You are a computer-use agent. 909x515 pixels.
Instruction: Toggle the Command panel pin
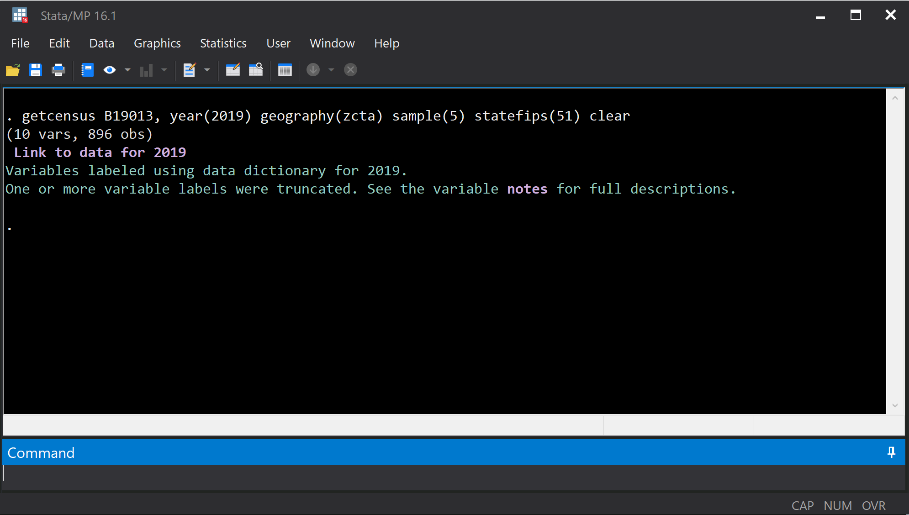click(x=891, y=452)
